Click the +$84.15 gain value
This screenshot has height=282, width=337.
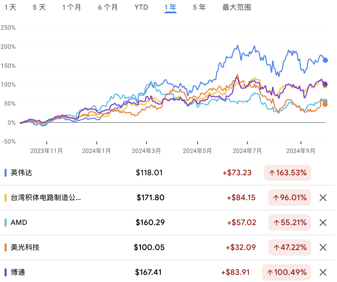241,198
